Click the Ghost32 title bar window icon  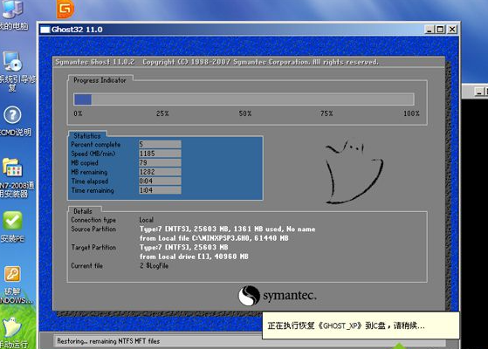[45, 30]
